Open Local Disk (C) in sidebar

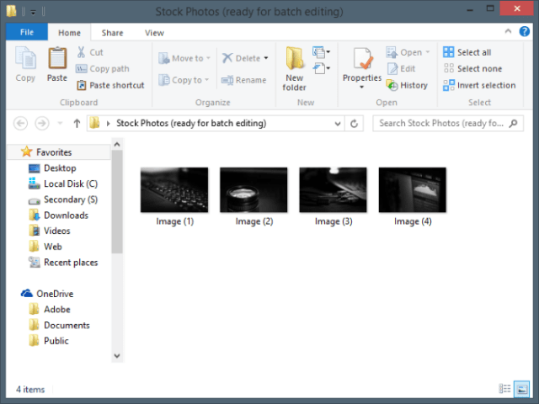coord(63,183)
